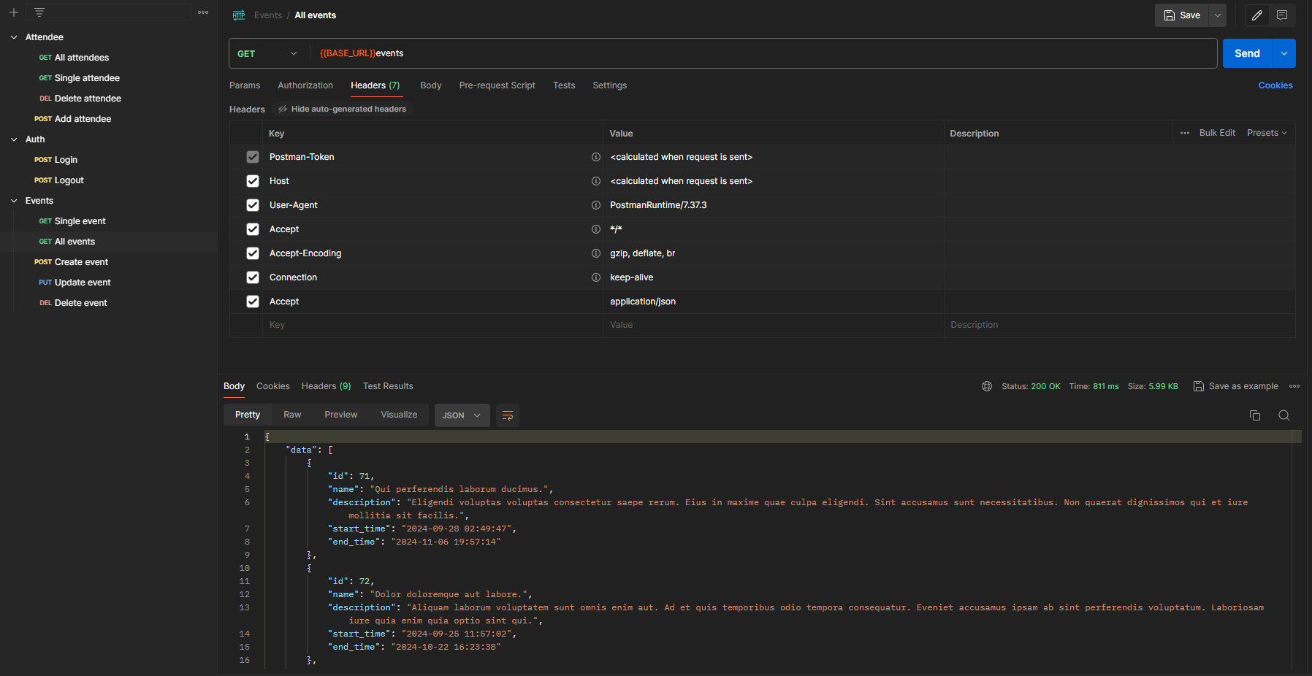The height and width of the screenshot is (676, 1312).
Task: Uncheck the User-Agent header checkbox
Action: [253, 205]
